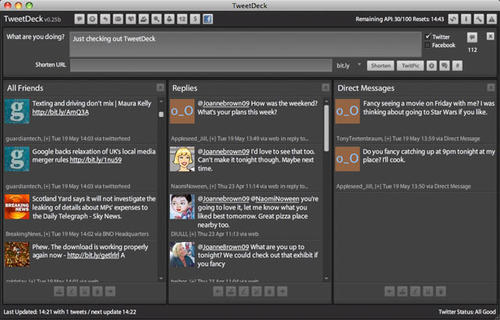Open the All Friends column toolbar icon
This screenshot has width=500, height=320.
pyautogui.click(x=92, y=19)
